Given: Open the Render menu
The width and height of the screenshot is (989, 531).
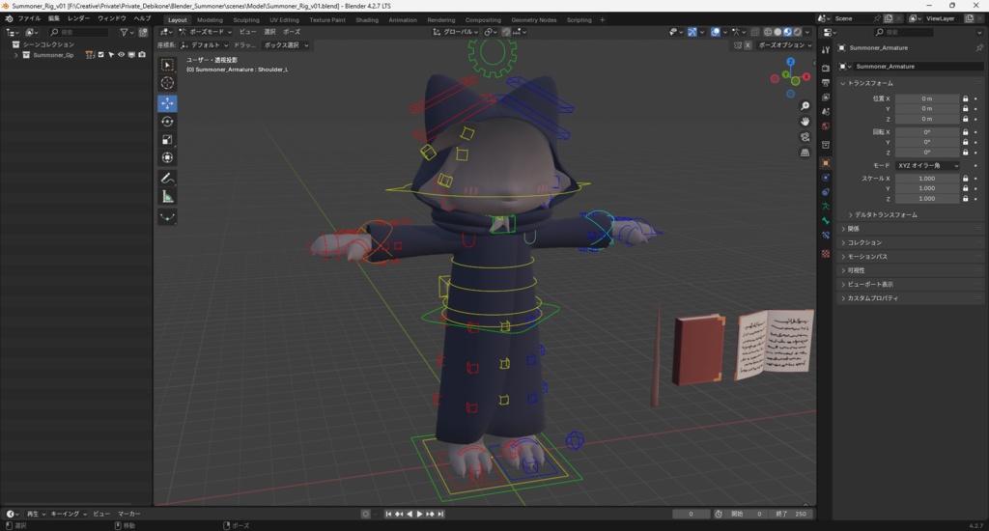Looking at the screenshot, I should pos(78,19).
